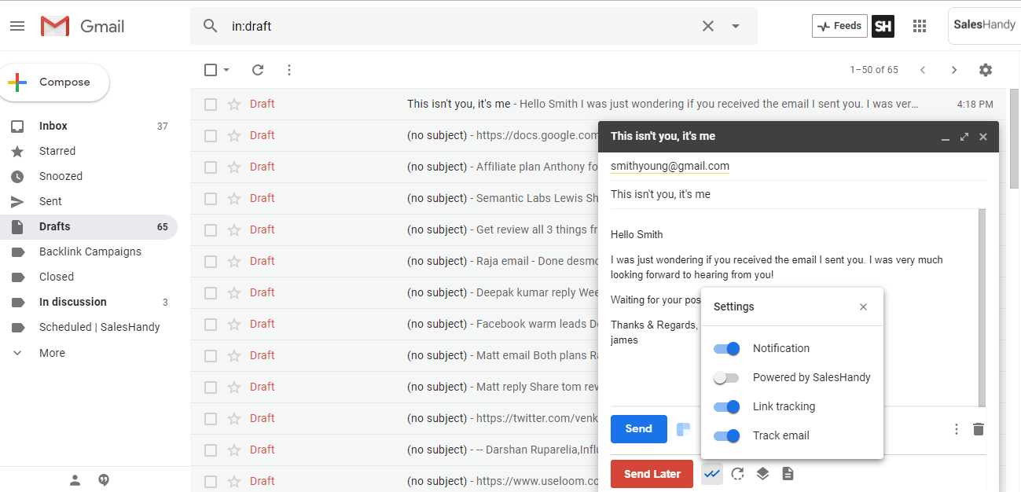This screenshot has height=492, width=1021.
Task: Star the Semantic Labs Lewis draft
Action: (x=233, y=198)
